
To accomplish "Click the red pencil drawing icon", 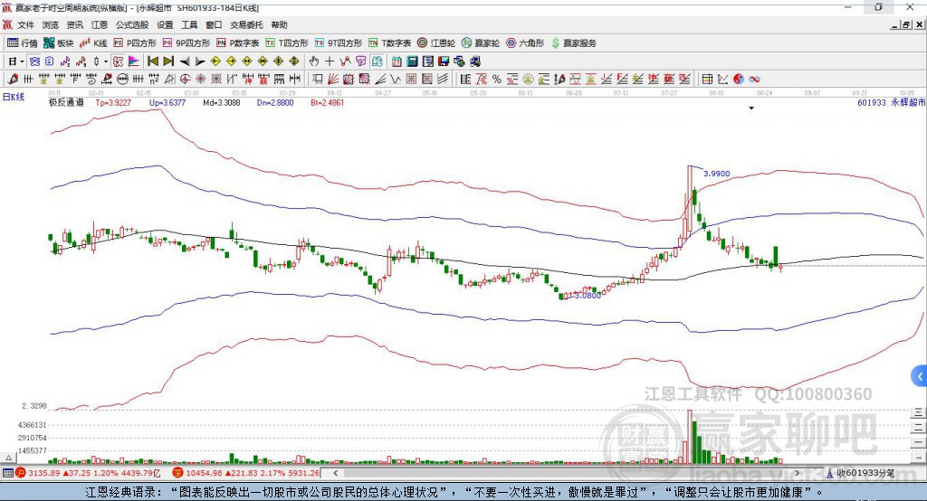I will [x=13, y=80].
